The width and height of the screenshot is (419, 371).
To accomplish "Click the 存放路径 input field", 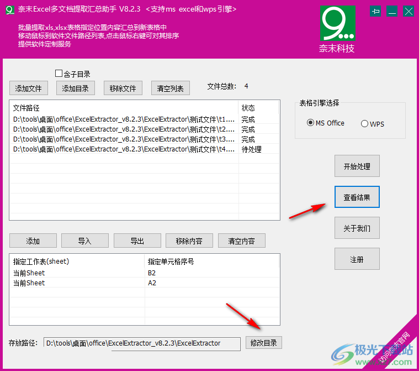I will point(142,344).
